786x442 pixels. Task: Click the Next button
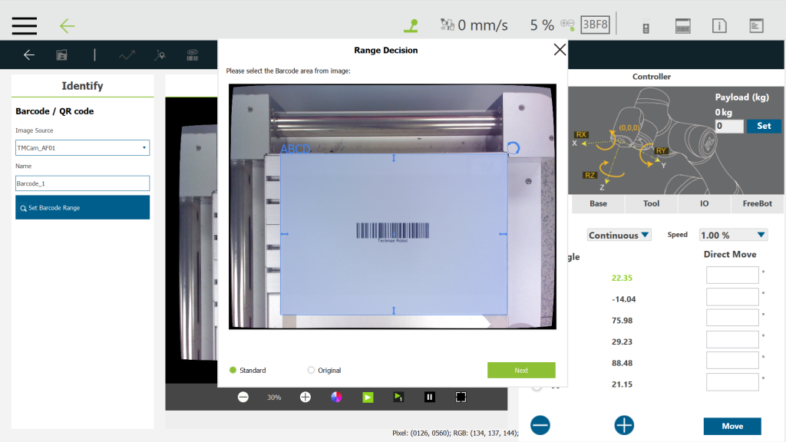click(521, 370)
